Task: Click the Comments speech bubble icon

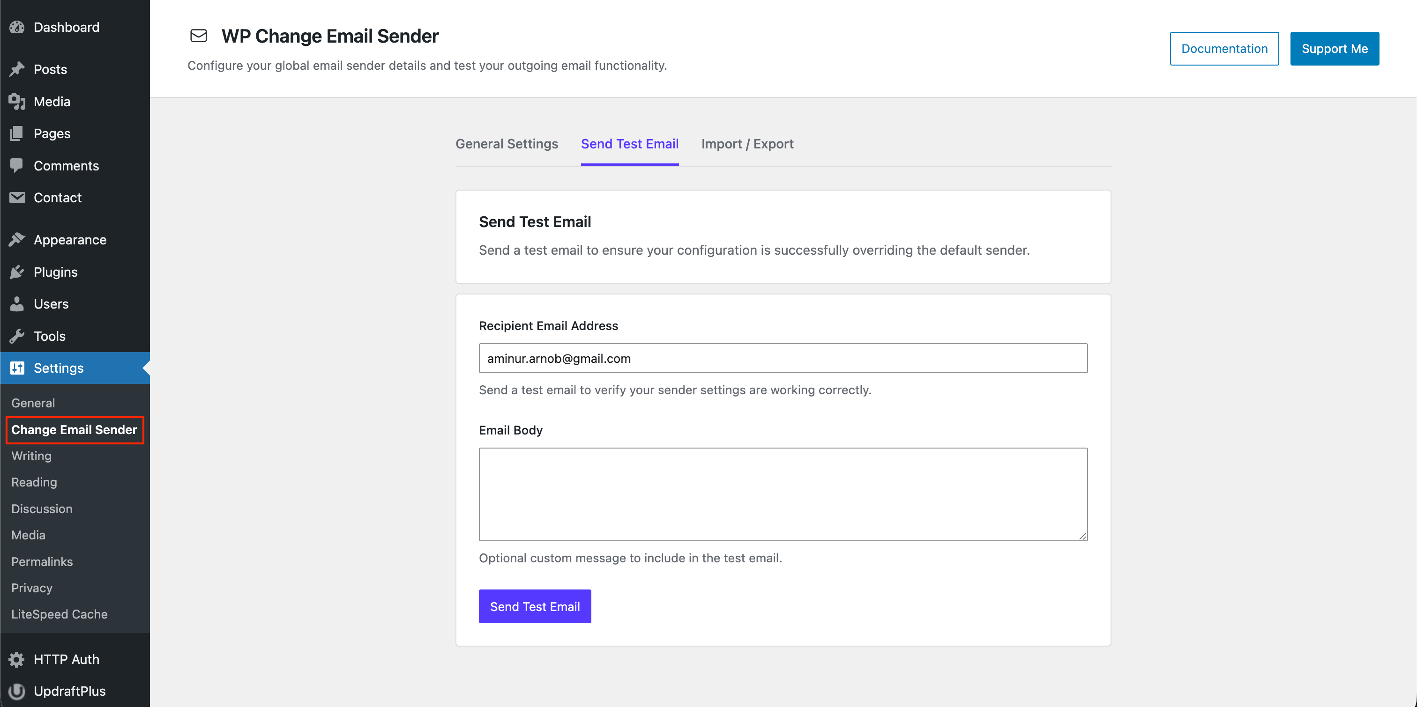Action: [17, 165]
